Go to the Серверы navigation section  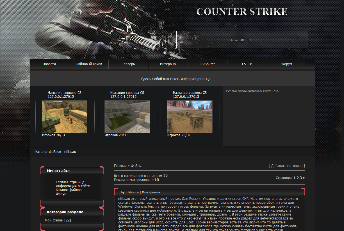click(128, 64)
